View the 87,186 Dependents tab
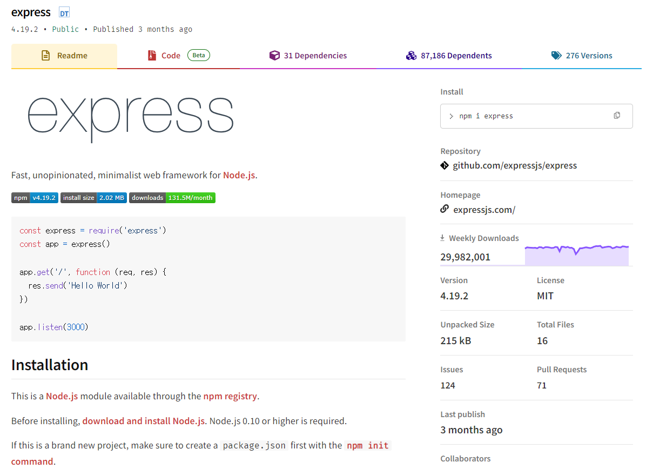 tap(449, 56)
